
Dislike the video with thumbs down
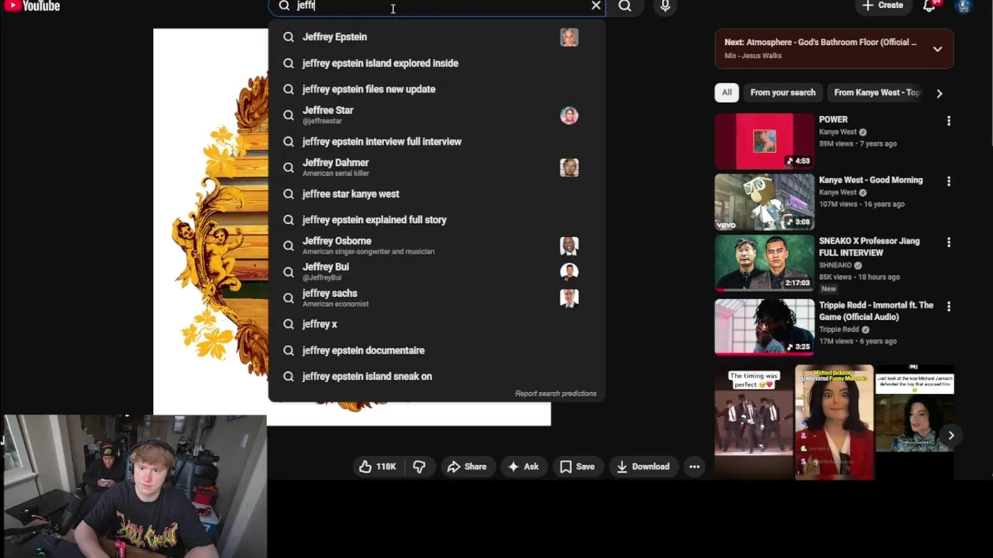420,467
